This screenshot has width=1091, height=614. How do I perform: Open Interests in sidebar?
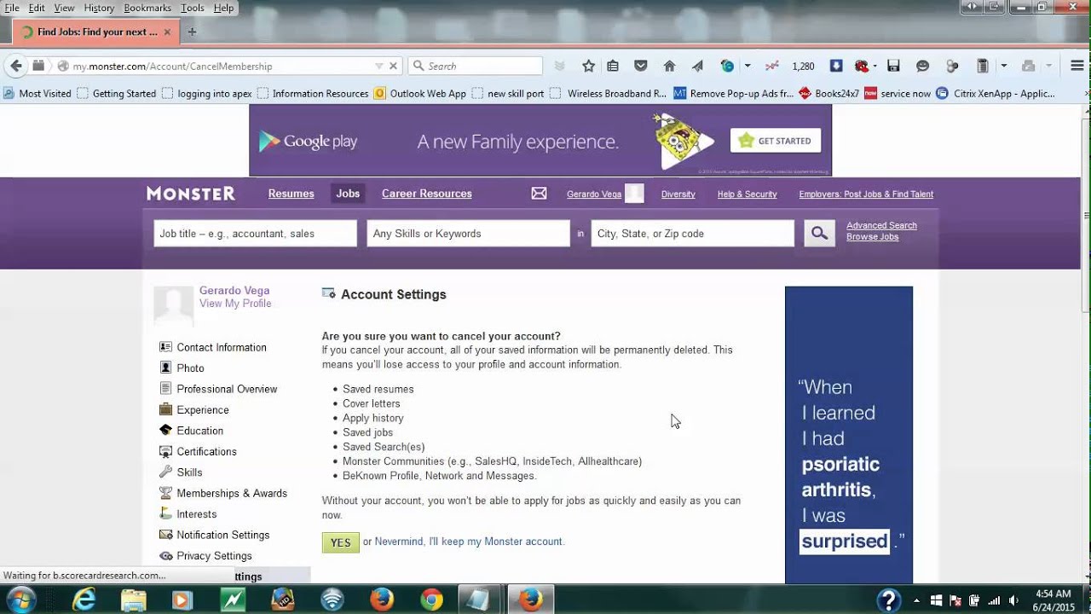[x=197, y=514]
